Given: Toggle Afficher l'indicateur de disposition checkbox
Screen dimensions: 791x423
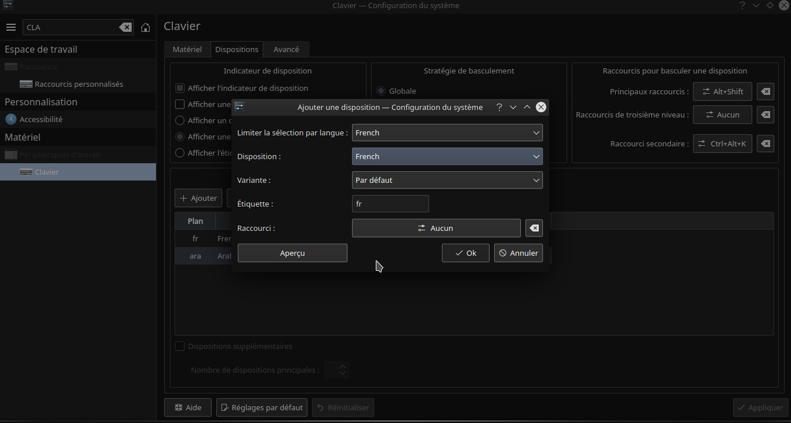Looking at the screenshot, I should coord(180,88).
